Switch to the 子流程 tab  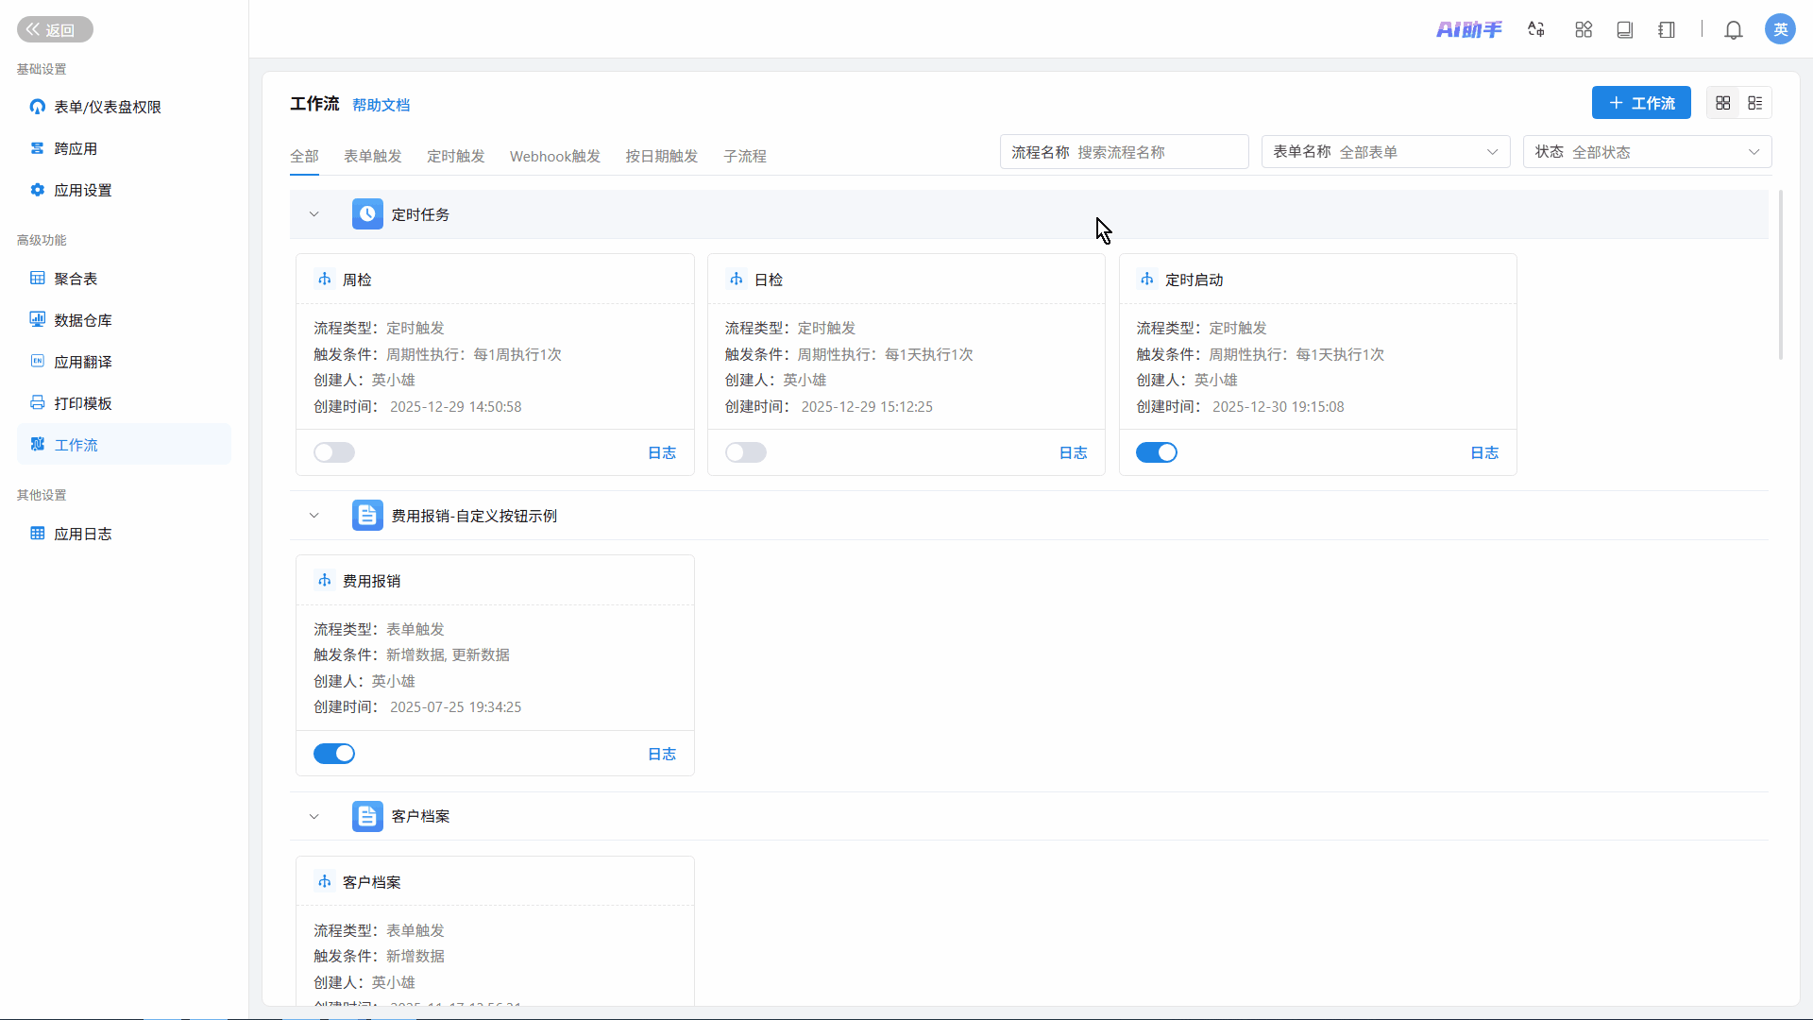tap(744, 156)
